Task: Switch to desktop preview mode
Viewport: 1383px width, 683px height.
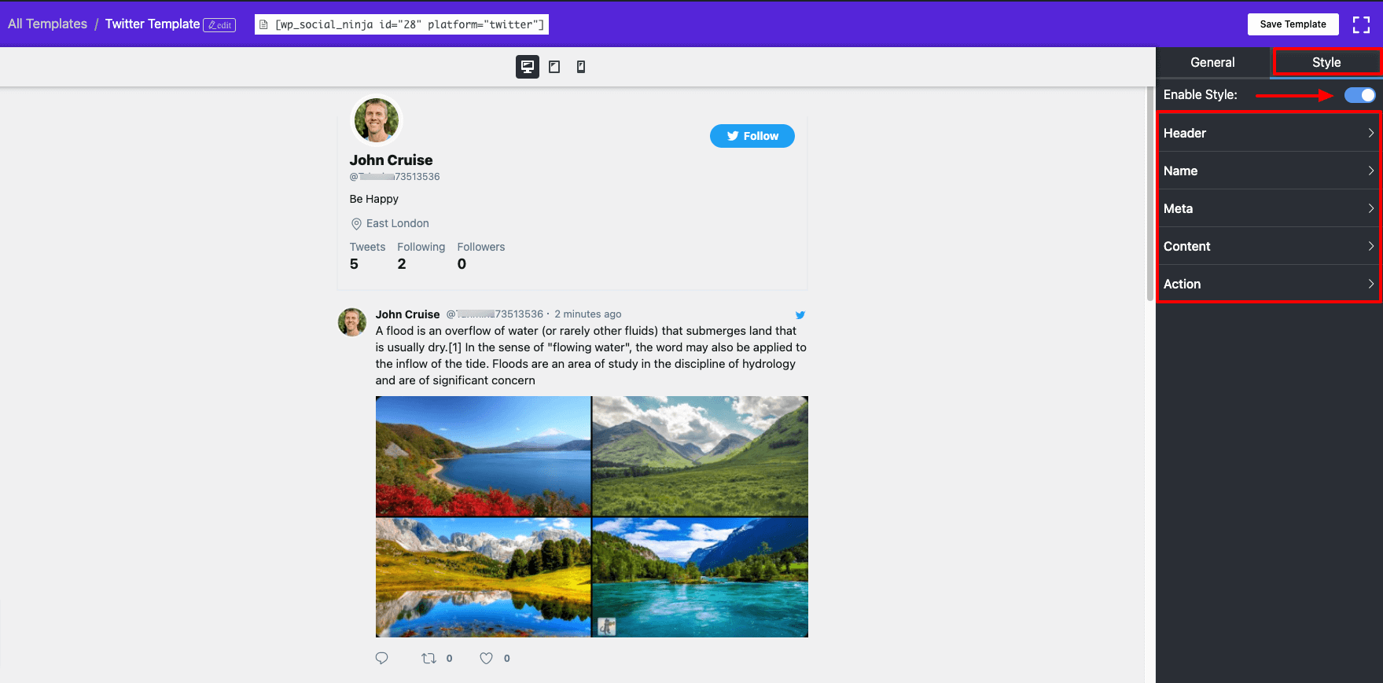Action: click(x=528, y=67)
